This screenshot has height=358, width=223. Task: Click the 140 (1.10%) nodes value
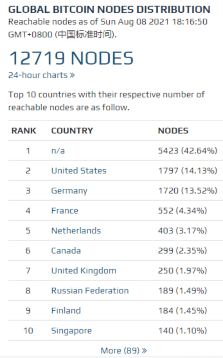click(182, 330)
